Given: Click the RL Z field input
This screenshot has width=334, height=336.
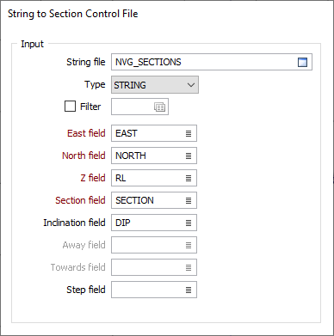Looking at the screenshot, I should pos(154,178).
